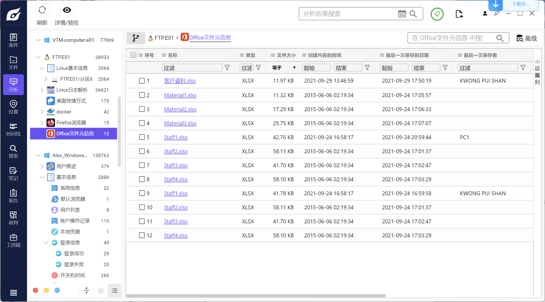Click FTP.E01 in the breadcrumb
The height and width of the screenshot is (302, 545).
pos(164,38)
